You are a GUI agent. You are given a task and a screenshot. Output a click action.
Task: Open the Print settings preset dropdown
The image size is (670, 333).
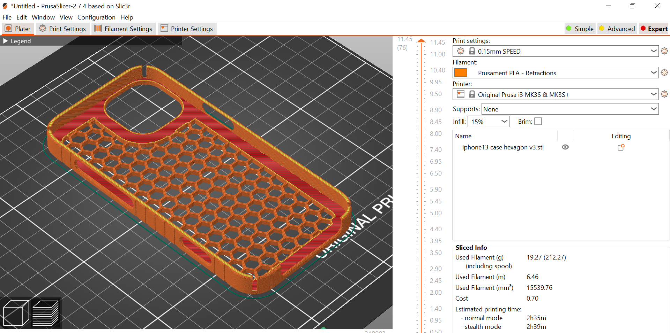pyautogui.click(x=654, y=51)
